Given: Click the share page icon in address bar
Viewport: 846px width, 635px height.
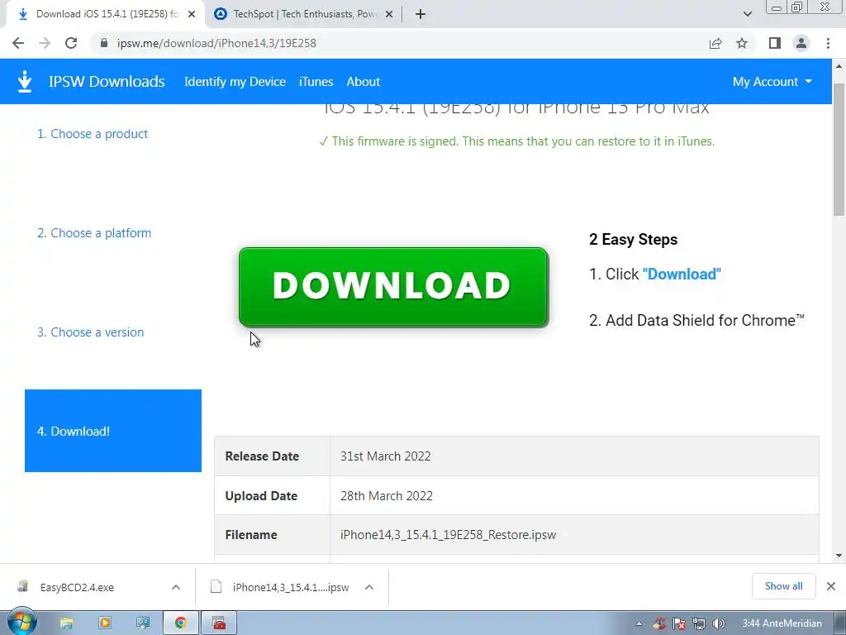Looking at the screenshot, I should [715, 43].
